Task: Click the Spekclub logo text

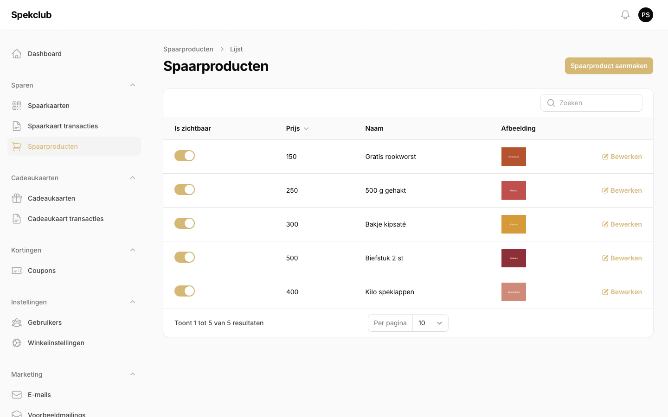Action: click(x=32, y=15)
